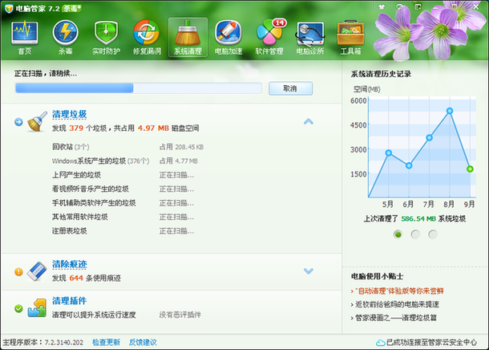The width and height of the screenshot is (489, 350).
Task: Select the 电脑加速 rocket icon
Action: click(228, 36)
